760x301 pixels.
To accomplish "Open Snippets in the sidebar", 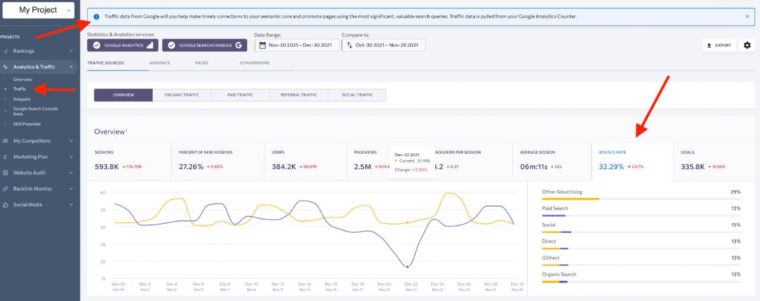I will point(22,99).
